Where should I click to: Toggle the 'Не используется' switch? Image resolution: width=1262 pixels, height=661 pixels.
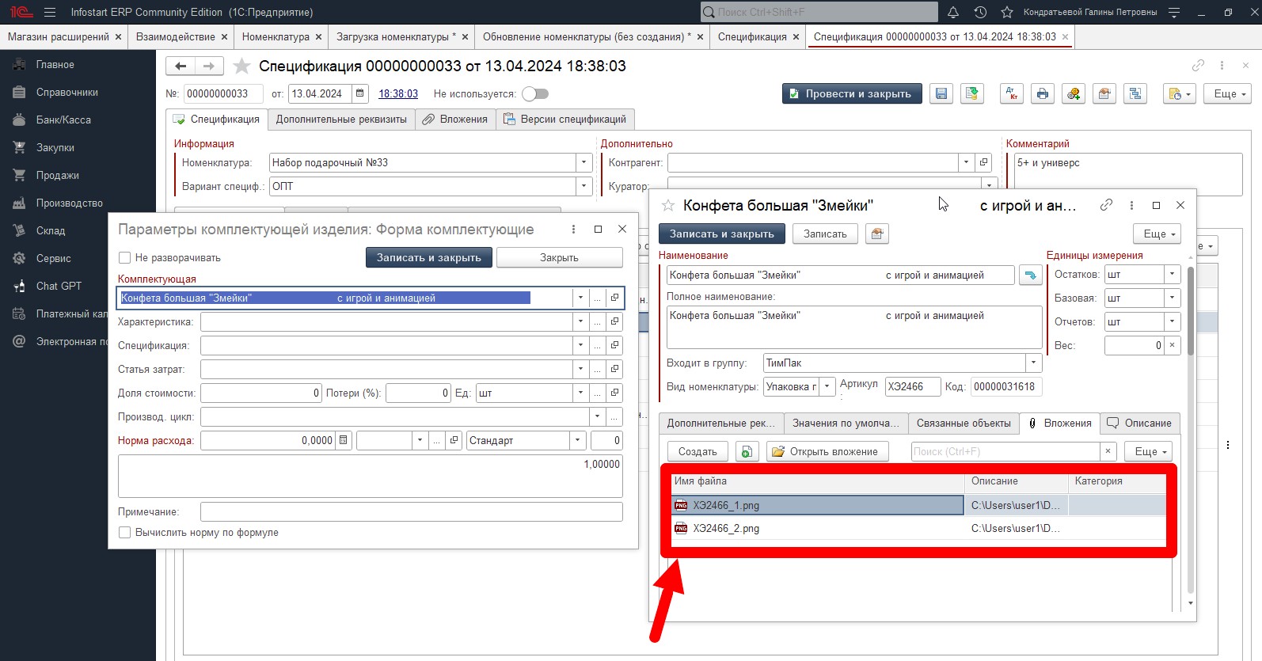point(535,93)
